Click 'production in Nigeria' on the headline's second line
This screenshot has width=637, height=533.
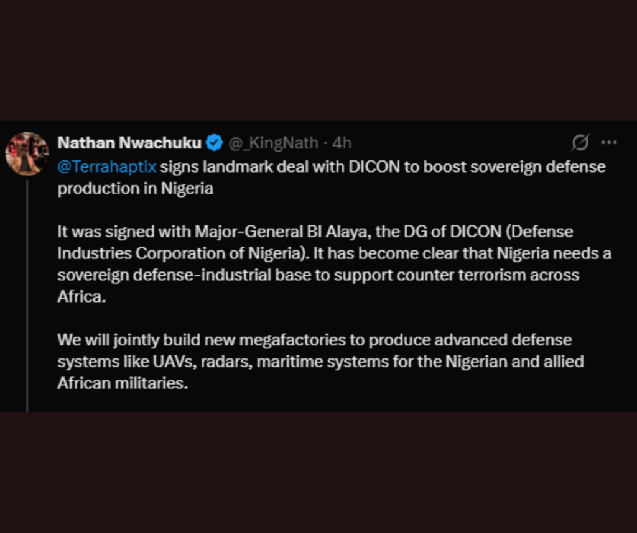[135, 189]
